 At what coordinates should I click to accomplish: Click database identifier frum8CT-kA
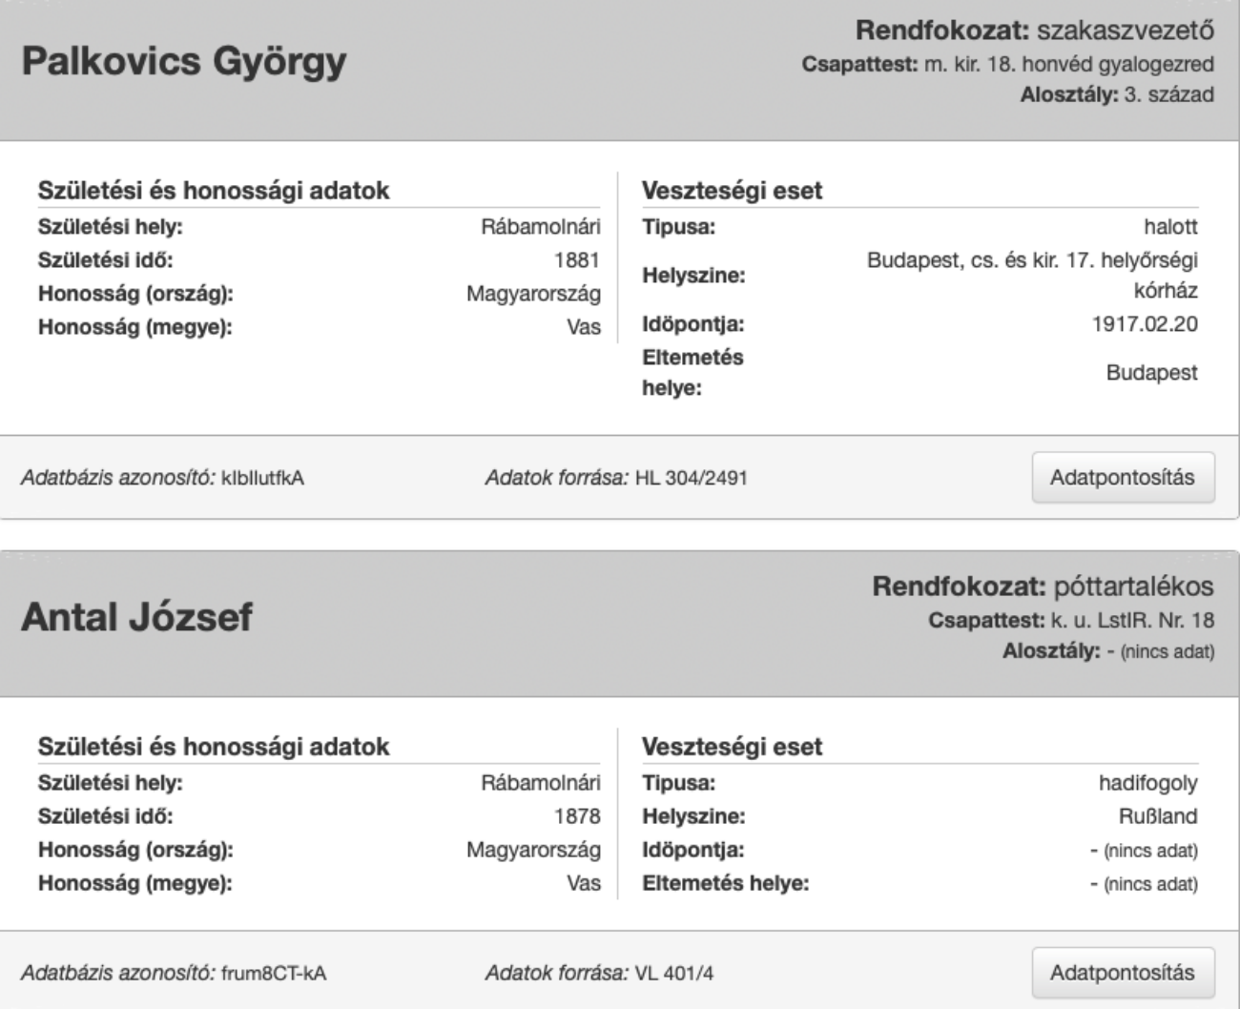274,974
